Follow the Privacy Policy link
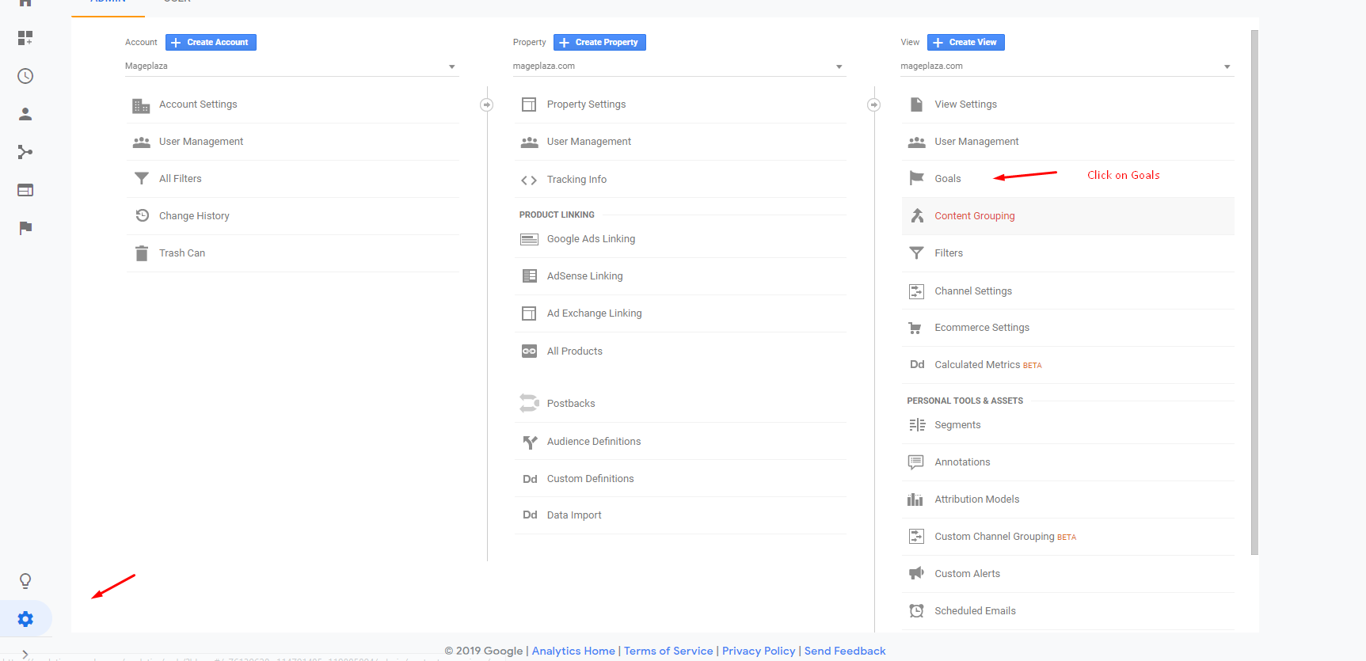Image resolution: width=1366 pixels, height=661 pixels. [759, 651]
